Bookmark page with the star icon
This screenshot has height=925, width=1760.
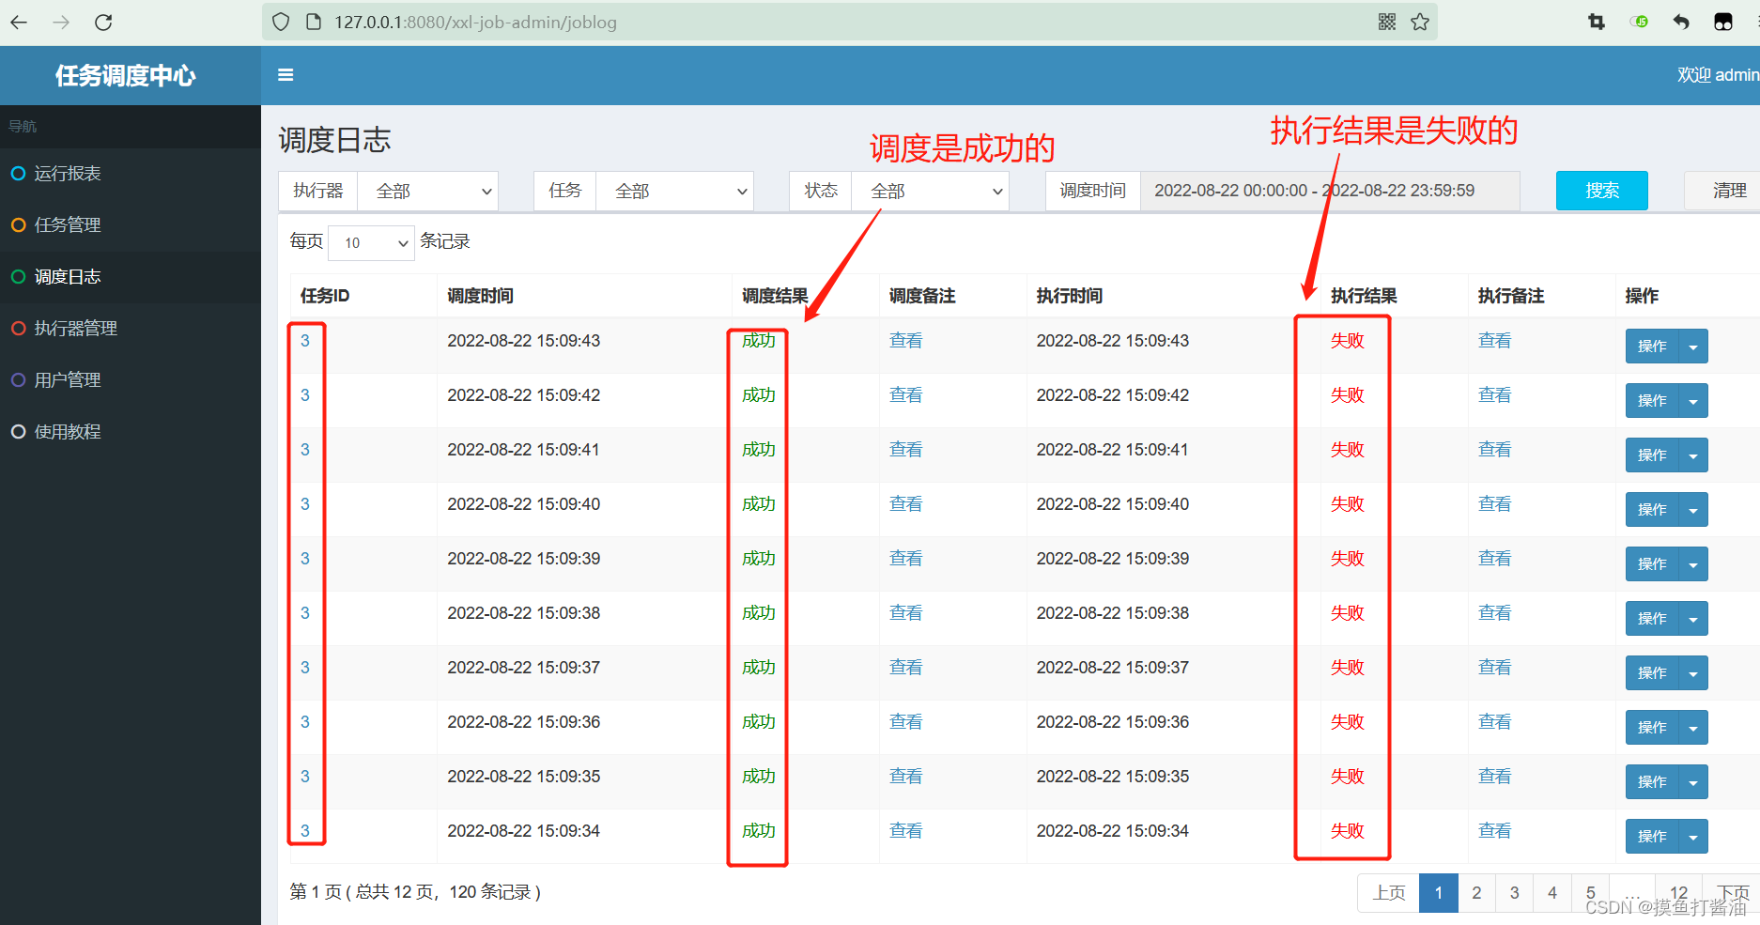[1420, 22]
